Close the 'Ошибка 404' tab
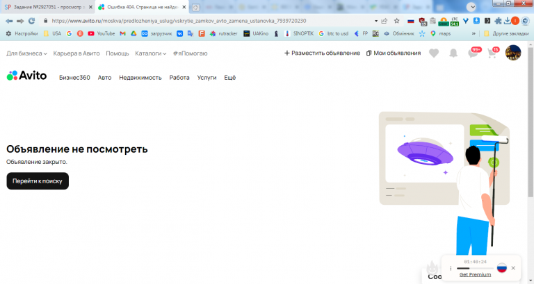This screenshot has height=284, width=534. click(184, 7)
